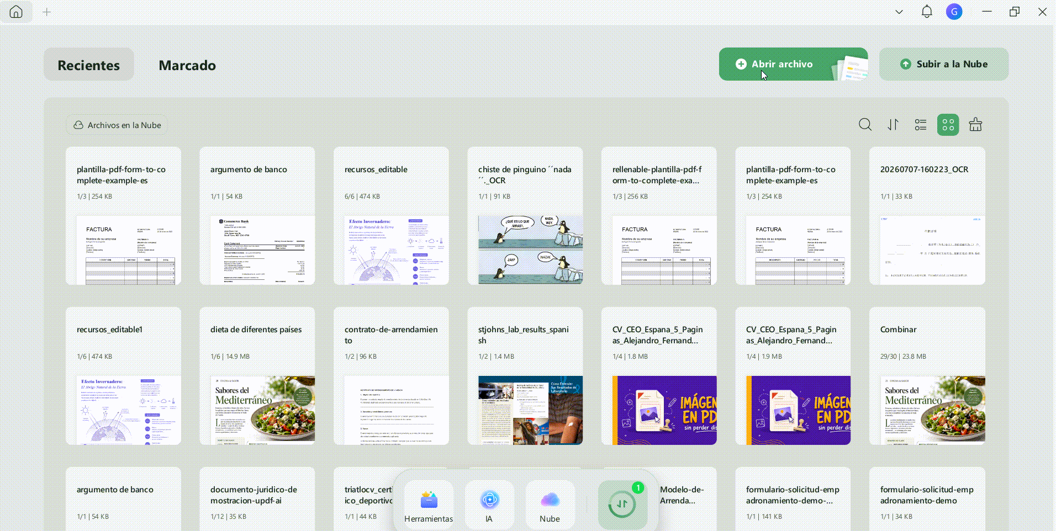Switch to the Marcado tab
This screenshot has width=1056, height=531.
point(187,65)
